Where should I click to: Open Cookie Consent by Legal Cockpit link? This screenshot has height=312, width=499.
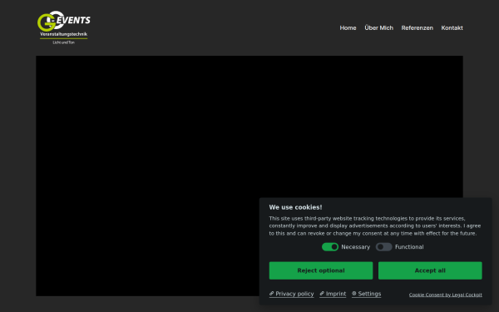pos(446,295)
